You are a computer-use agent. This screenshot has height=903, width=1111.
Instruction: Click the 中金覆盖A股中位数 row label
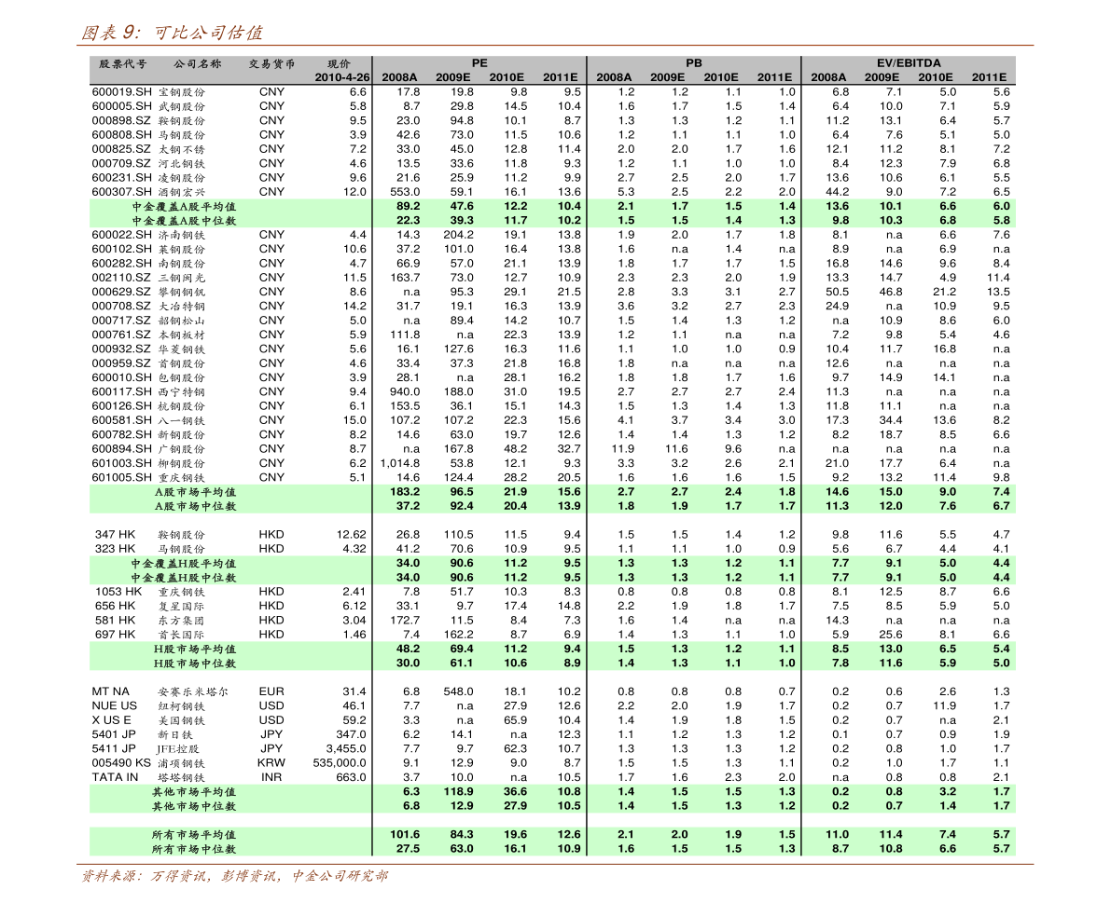point(184,221)
